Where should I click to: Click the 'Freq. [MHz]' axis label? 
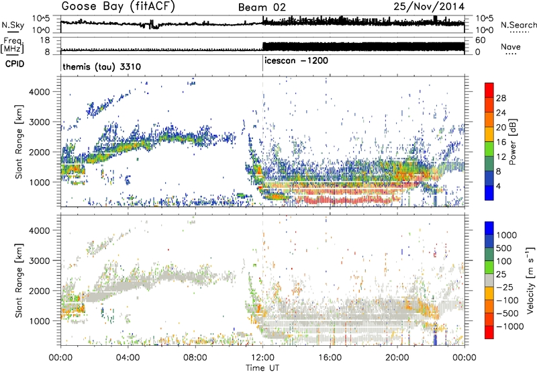(x=12, y=45)
